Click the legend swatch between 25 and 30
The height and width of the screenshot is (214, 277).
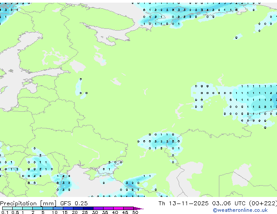tap(88, 208)
